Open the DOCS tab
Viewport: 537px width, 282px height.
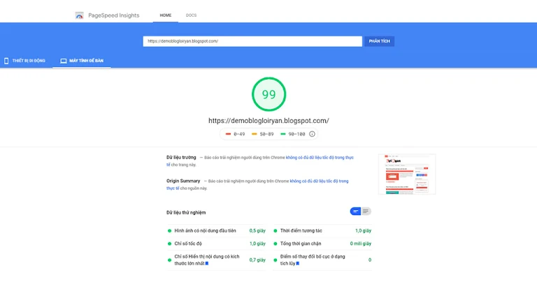pyautogui.click(x=191, y=15)
